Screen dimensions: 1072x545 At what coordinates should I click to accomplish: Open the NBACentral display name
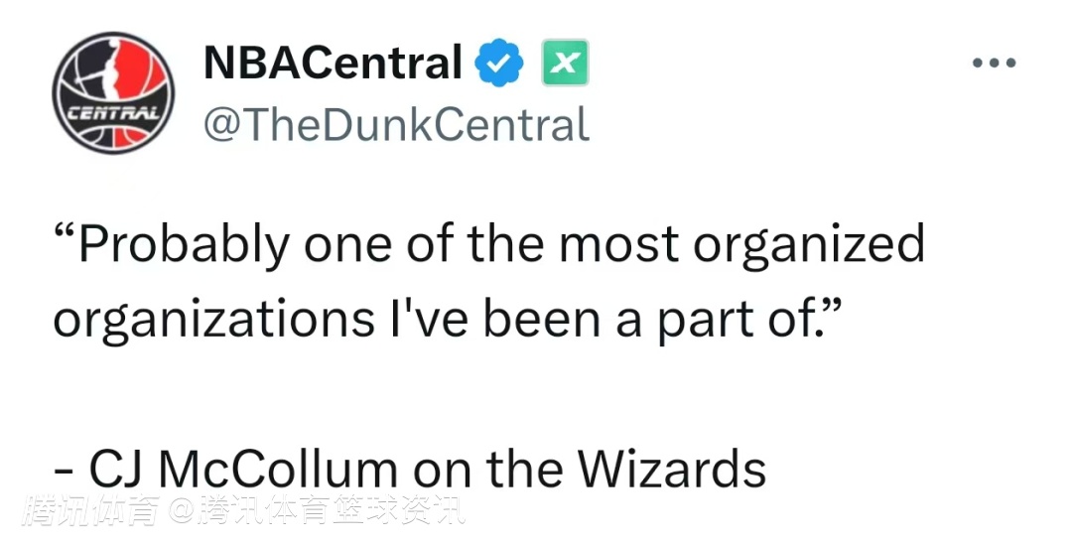333,65
